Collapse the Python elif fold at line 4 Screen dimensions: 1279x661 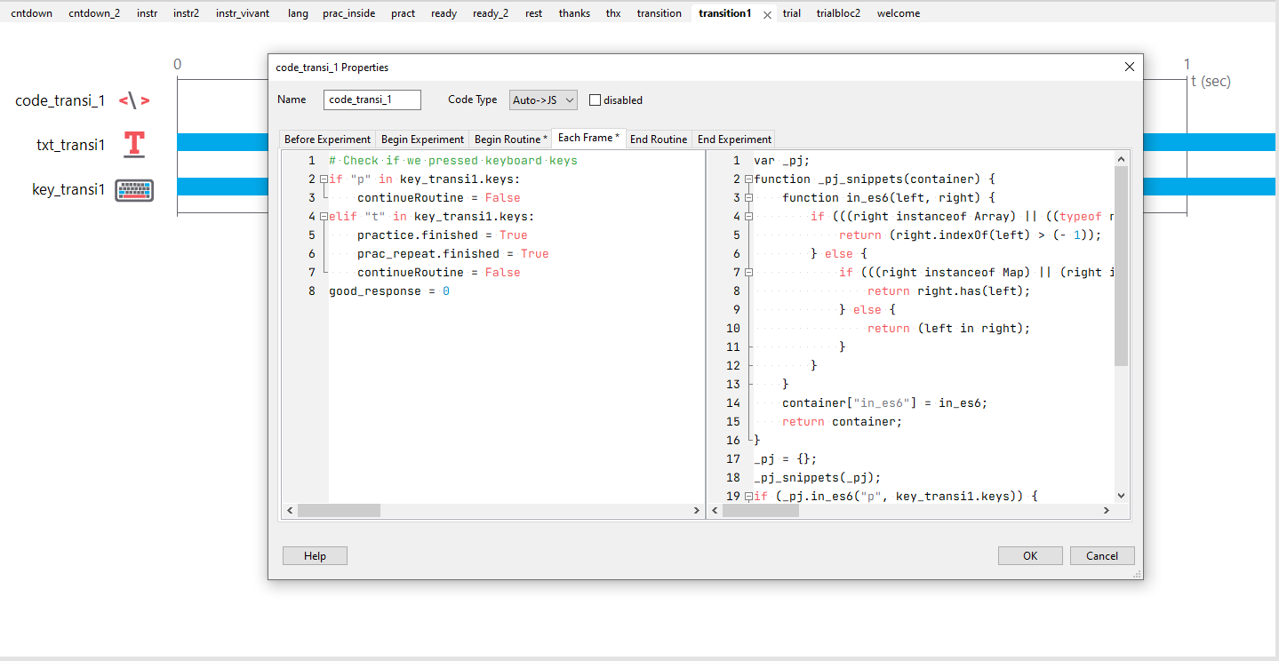pos(324,217)
